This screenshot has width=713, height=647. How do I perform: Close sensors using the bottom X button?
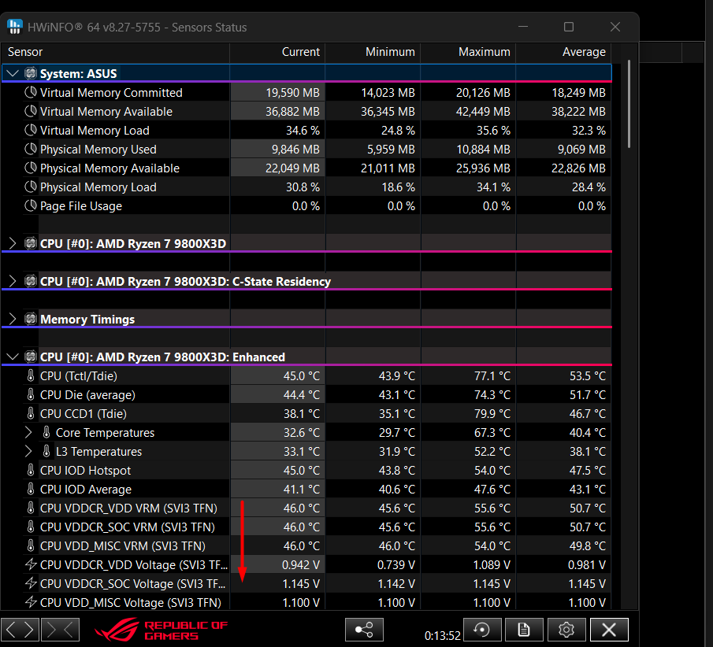point(609,630)
